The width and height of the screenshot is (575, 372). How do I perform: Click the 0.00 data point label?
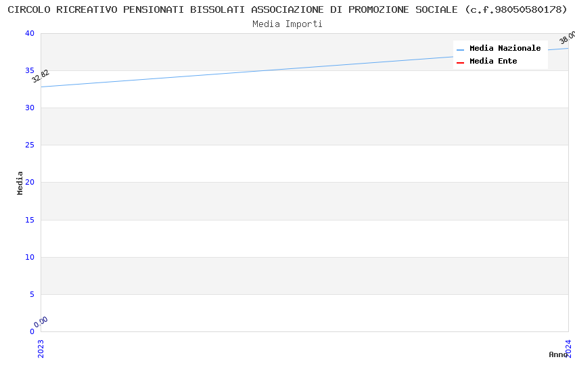tap(41, 322)
